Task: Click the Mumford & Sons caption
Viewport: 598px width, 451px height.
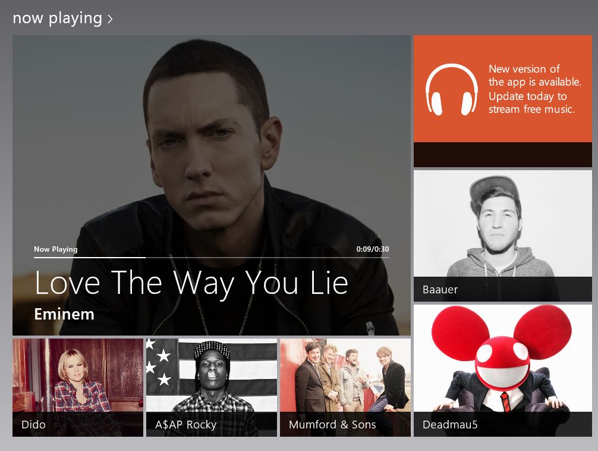Action: point(332,424)
